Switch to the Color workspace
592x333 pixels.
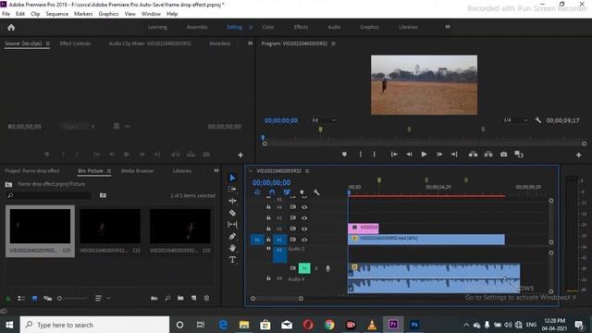click(x=267, y=27)
